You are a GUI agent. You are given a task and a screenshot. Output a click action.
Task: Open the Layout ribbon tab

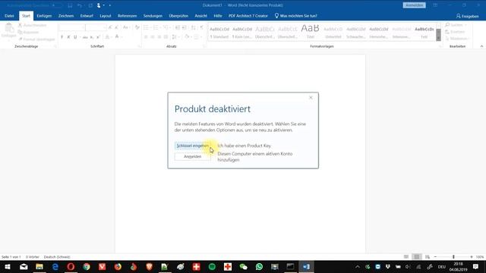(106, 16)
